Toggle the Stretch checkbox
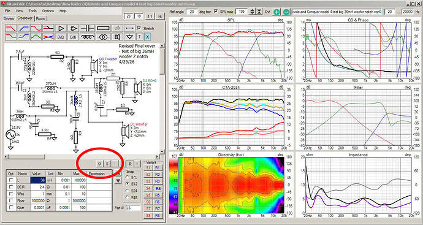Viewport: 423px width, 225px height. tap(139, 28)
